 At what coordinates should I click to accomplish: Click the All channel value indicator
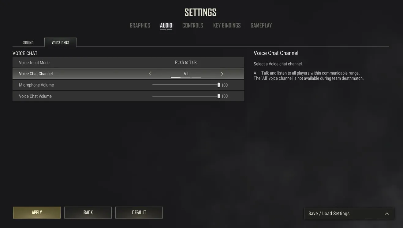[x=186, y=74]
